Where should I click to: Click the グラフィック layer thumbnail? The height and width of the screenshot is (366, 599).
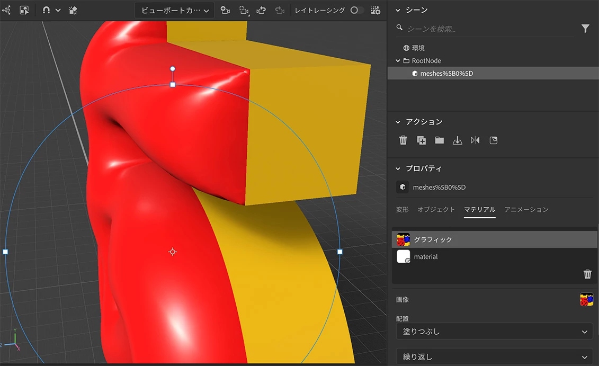pyautogui.click(x=403, y=239)
